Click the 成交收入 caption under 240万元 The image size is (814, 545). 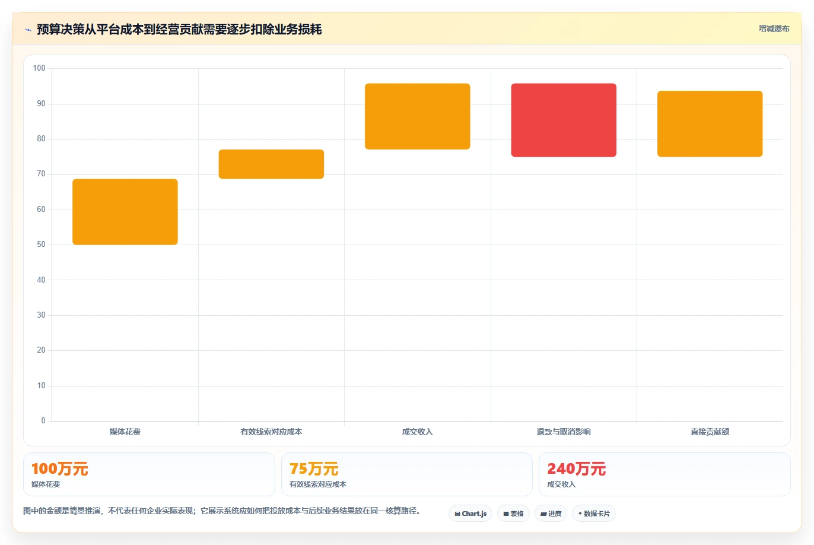[x=561, y=484]
